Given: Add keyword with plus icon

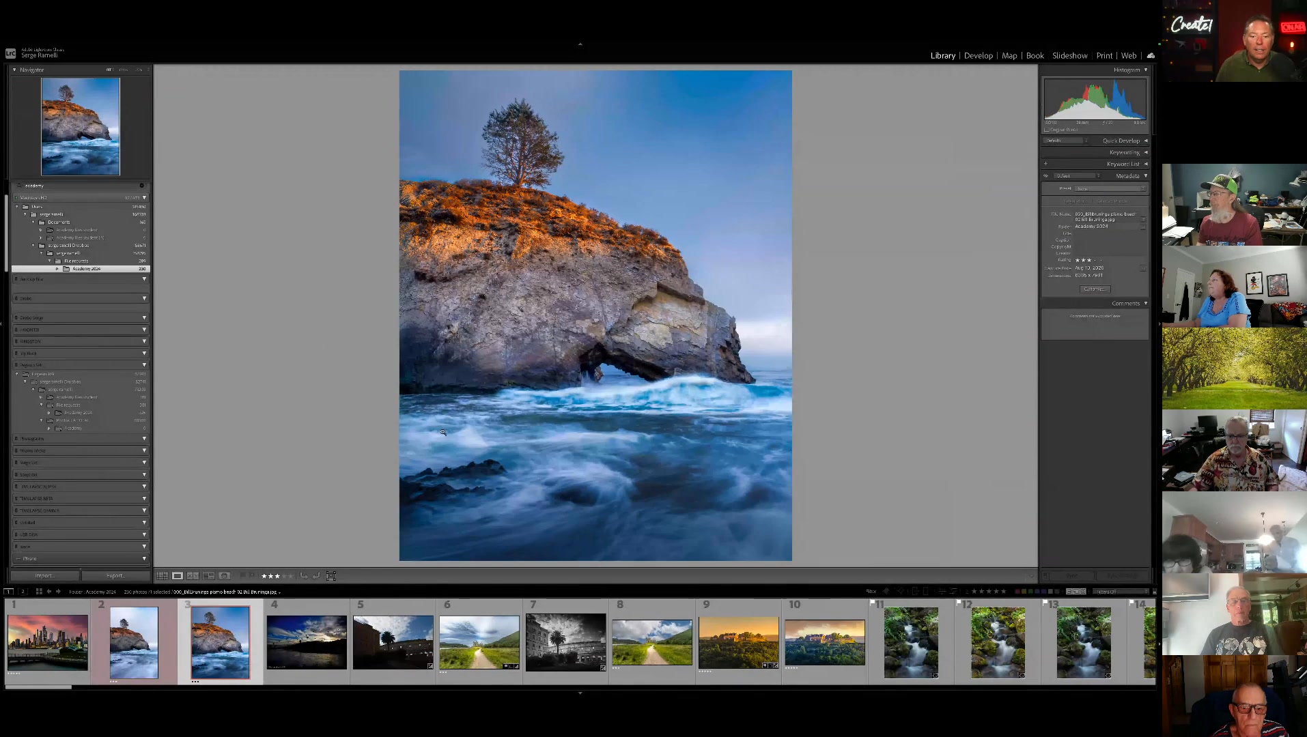Looking at the screenshot, I should tap(1045, 164).
